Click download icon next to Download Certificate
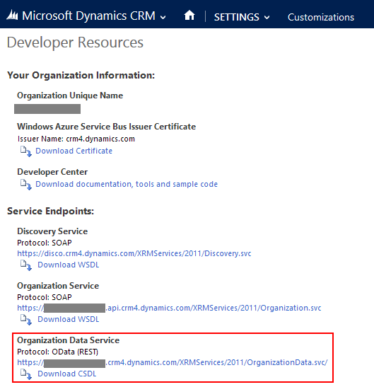Image resolution: width=374 pixels, height=387 pixels. tap(26, 151)
